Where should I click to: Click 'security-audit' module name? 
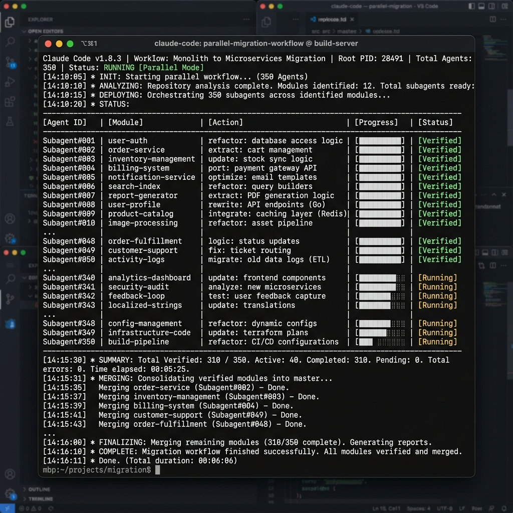pyautogui.click(x=138, y=287)
